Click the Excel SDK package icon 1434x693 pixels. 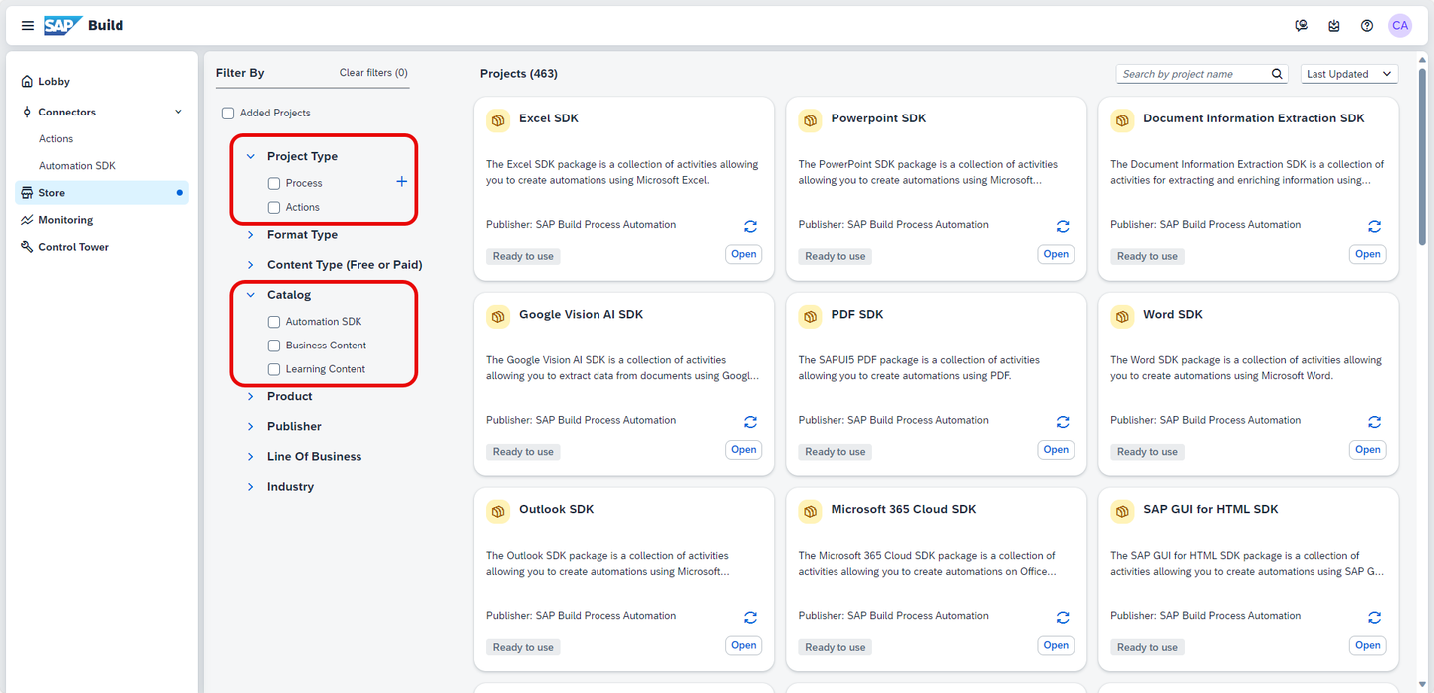coord(498,121)
